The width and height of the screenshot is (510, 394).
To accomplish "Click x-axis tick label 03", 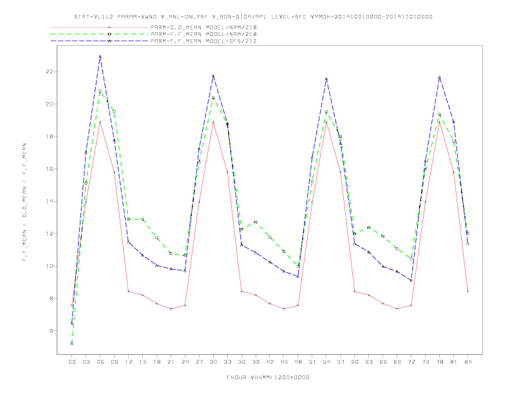I will click(86, 362).
